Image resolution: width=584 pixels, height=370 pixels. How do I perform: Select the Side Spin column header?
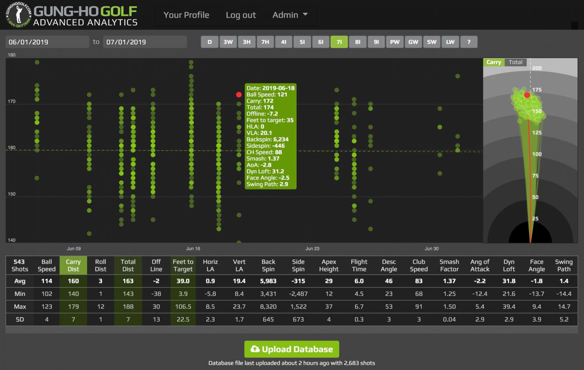(x=298, y=265)
